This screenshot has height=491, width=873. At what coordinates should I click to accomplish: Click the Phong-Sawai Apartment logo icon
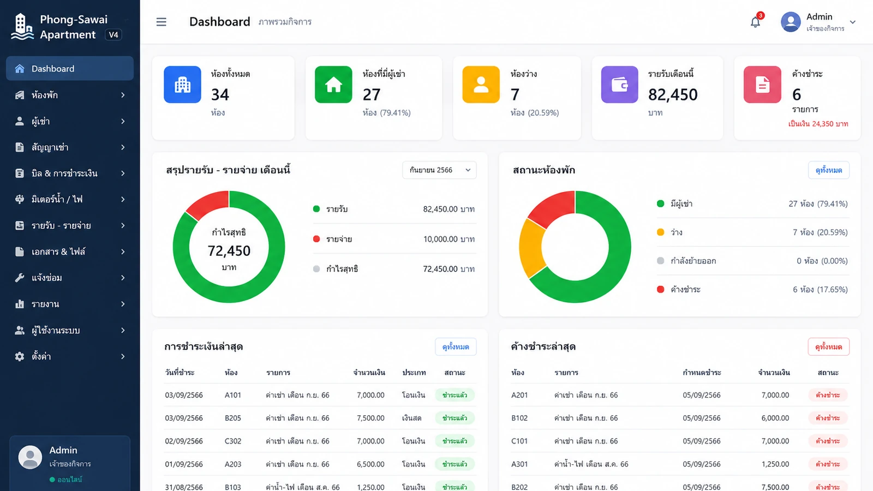(22, 27)
